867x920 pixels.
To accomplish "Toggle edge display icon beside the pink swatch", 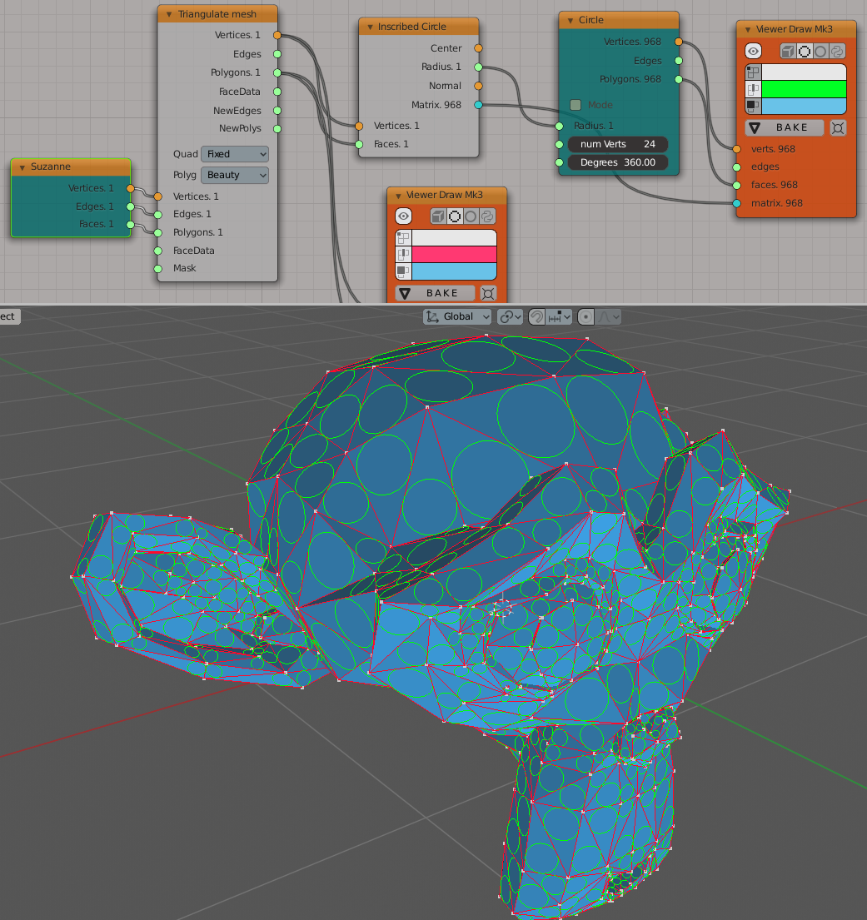I will tap(403, 255).
